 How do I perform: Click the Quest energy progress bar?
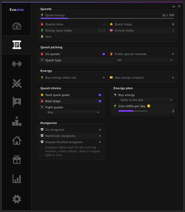pos(107,18)
